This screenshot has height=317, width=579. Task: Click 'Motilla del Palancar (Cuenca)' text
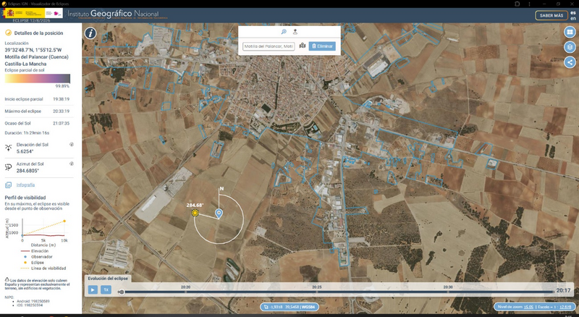tap(37, 57)
